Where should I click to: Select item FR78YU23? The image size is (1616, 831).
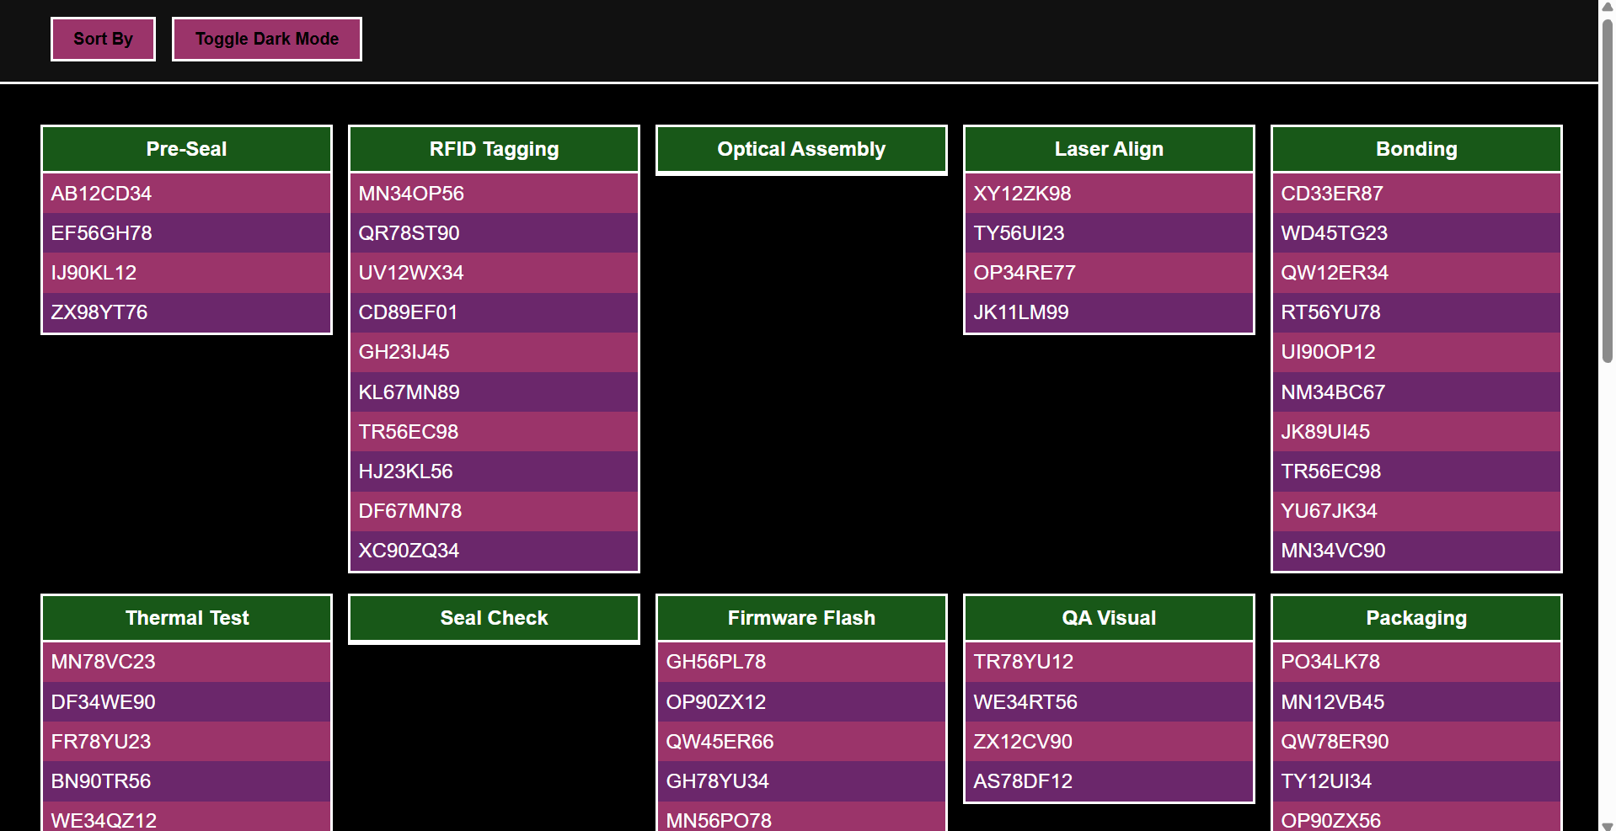[186, 742]
